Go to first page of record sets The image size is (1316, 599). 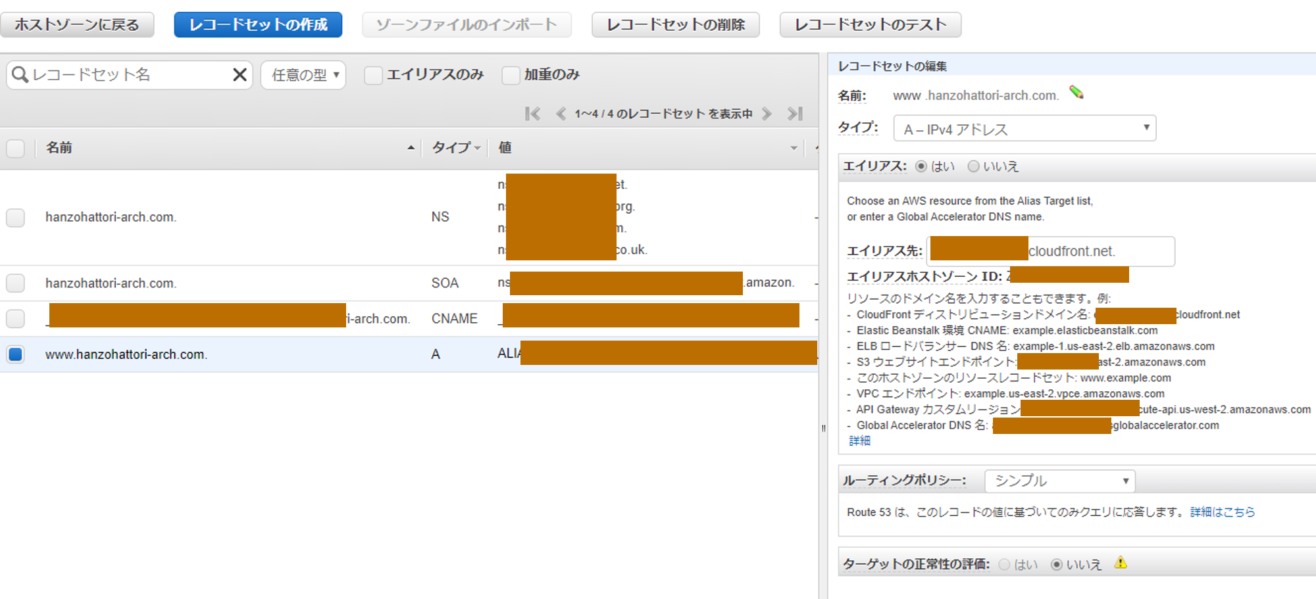coord(532,114)
